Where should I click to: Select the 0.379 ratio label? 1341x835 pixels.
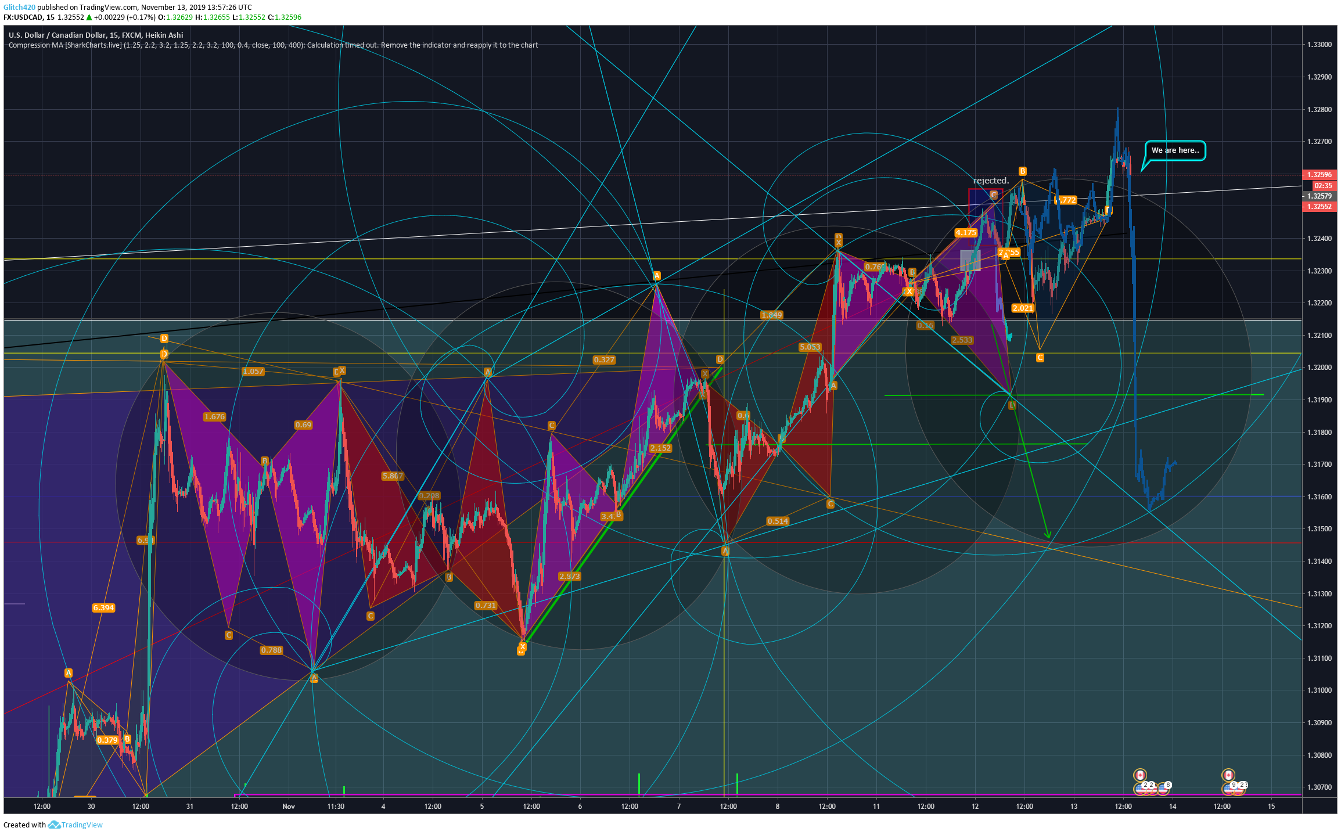click(x=107, y=740)
